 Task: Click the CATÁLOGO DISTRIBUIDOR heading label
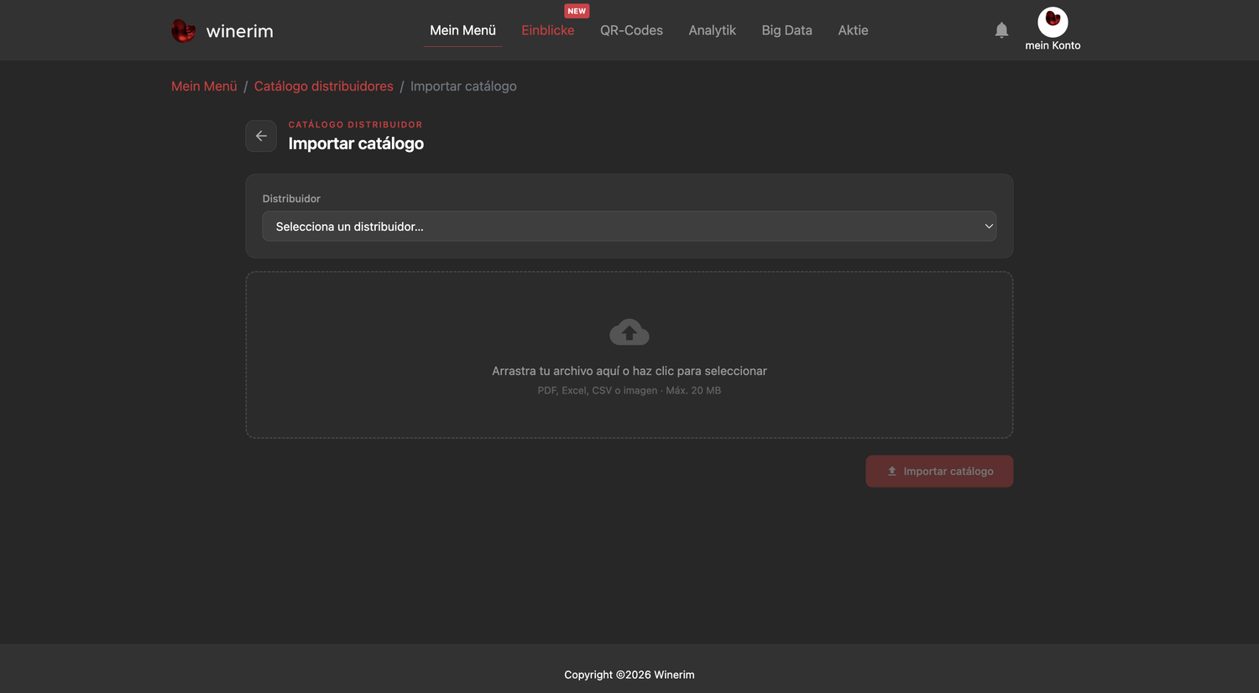pyautogui.click(x=355, y=124)
